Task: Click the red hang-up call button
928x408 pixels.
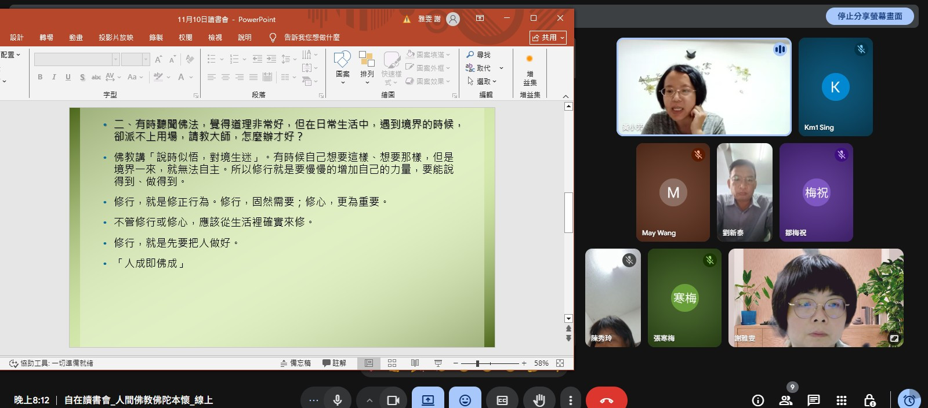Action: tap(606, 400)
